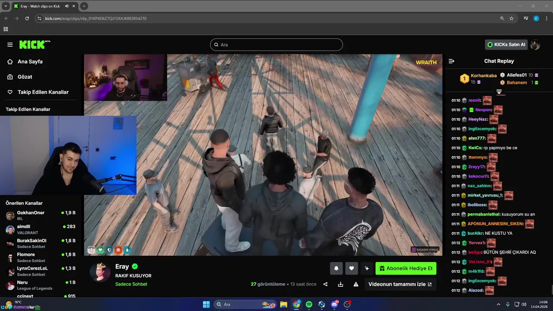Close the Eray Kick tab
Screen dimensions: 553x311
pyautogui.click(x=74, y=6)
